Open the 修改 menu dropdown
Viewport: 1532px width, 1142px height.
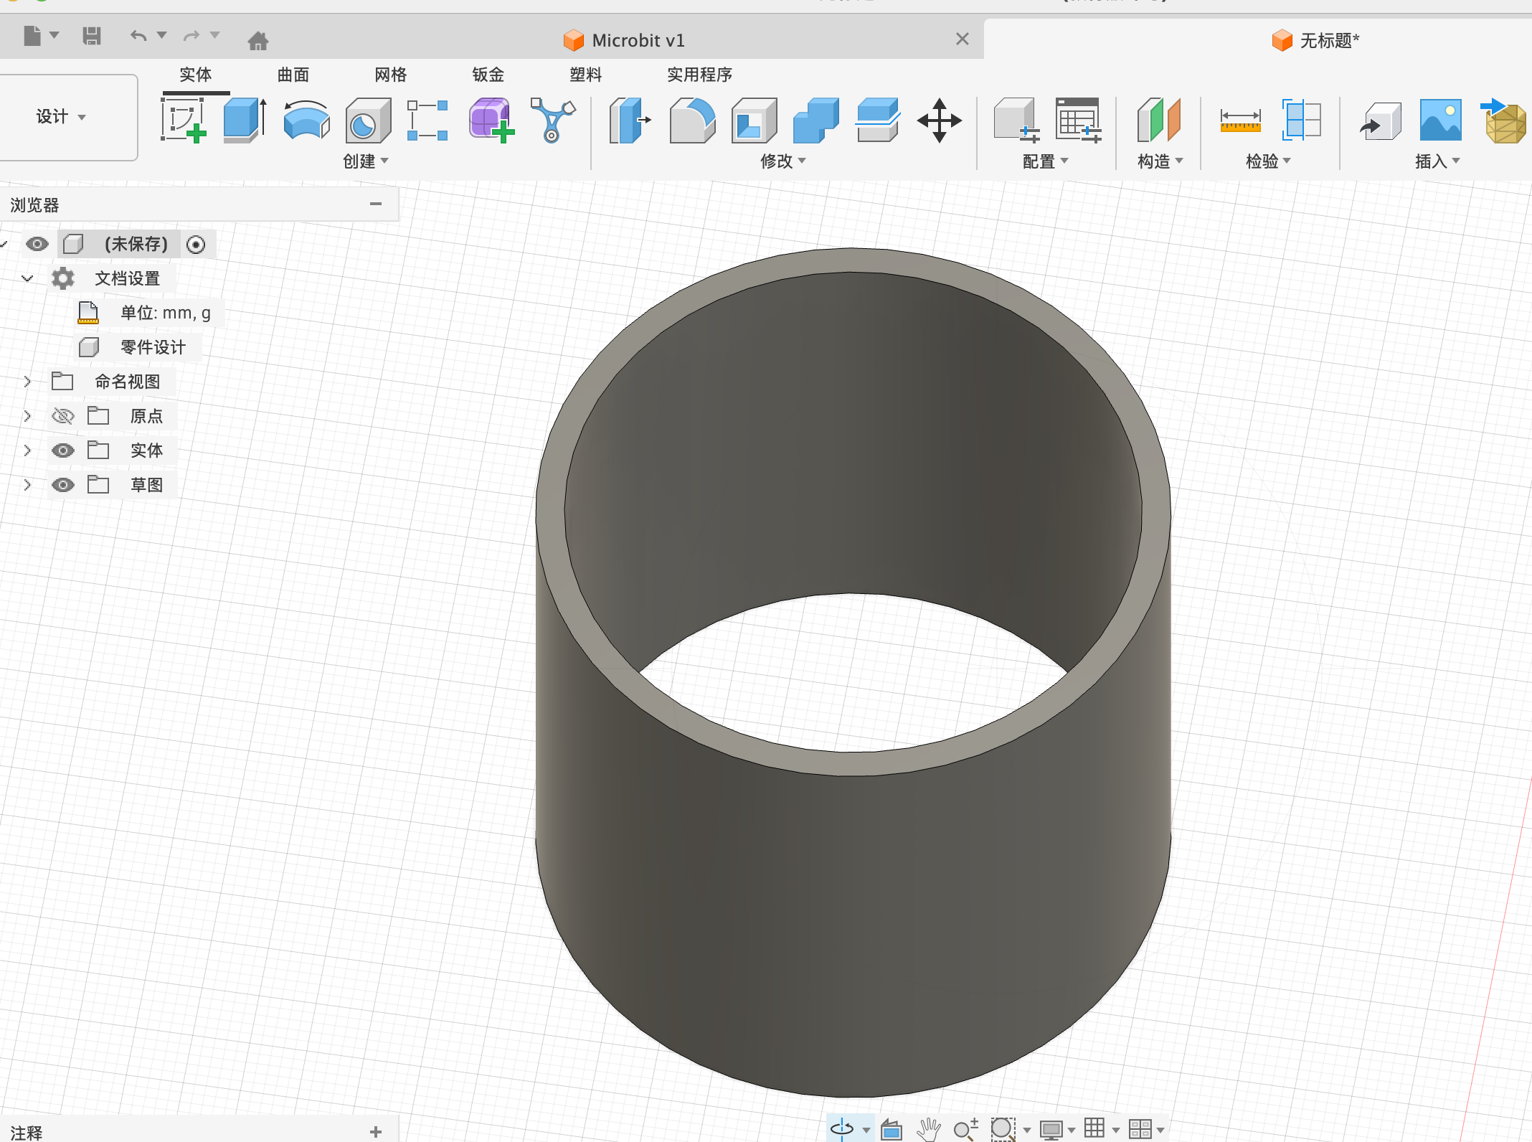tap(782, 161)
